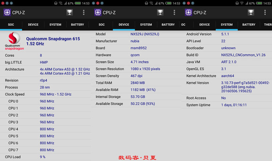
Task: Click the CPU-Z app icon in the third screen
Action: (x=188, y=12)
